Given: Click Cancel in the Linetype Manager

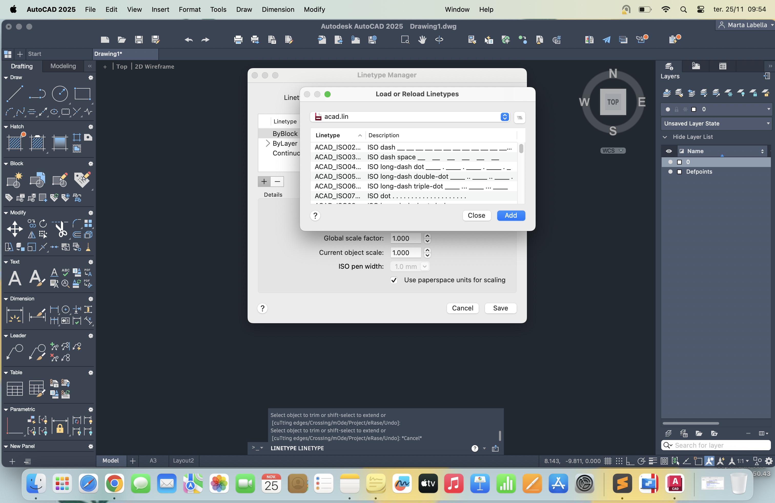Looking at the screenshot, I should pyautogui.click(x=462, y=308).
